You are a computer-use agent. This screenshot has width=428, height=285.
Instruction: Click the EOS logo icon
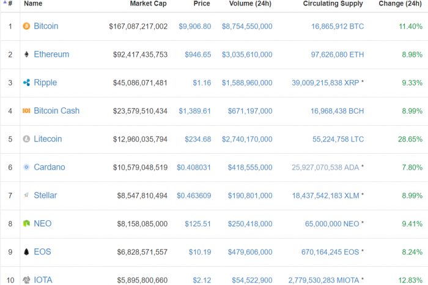(26, 252)
